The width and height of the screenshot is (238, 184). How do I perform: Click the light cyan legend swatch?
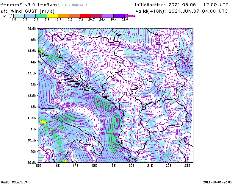[19, 16]
